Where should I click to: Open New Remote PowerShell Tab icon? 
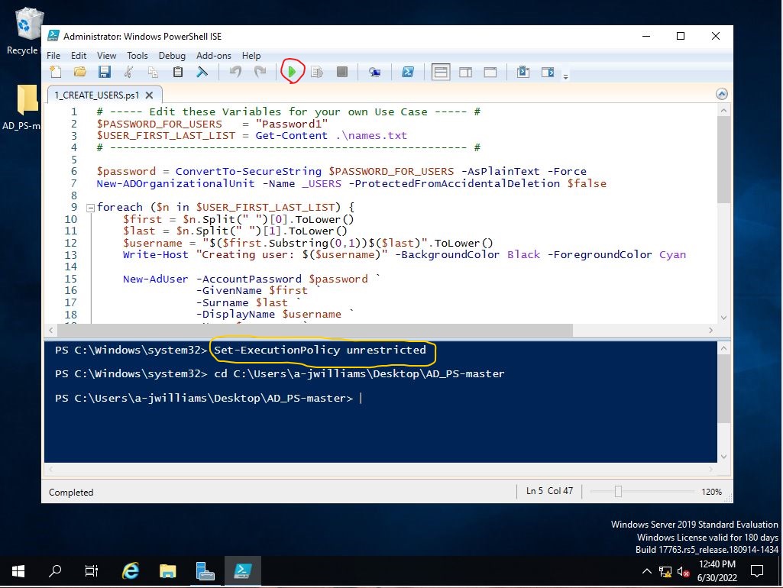click(x=374, y=73)
